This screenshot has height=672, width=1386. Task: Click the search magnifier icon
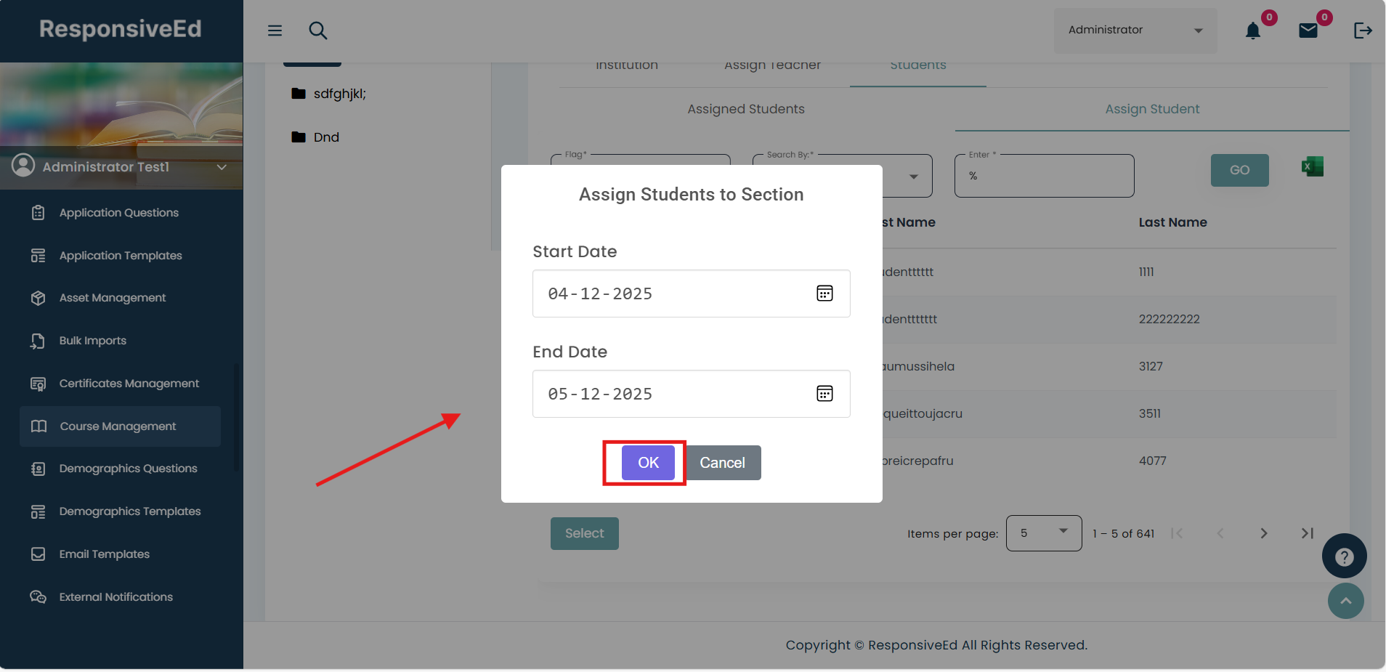tap(317, 31)
